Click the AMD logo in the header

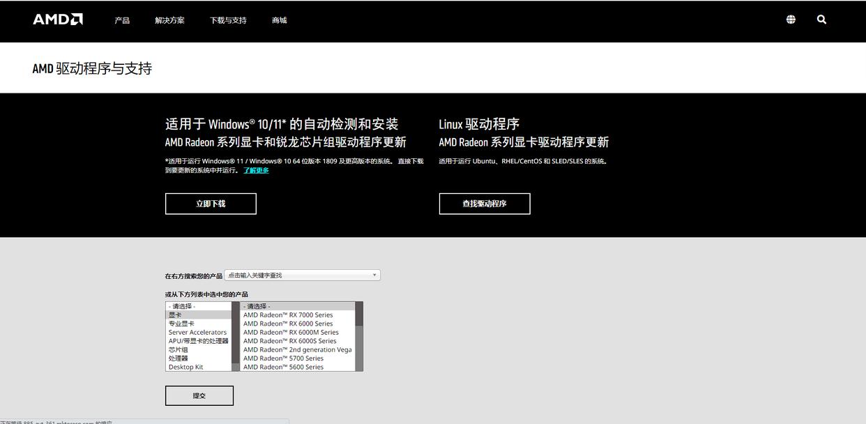pos(58,19)
